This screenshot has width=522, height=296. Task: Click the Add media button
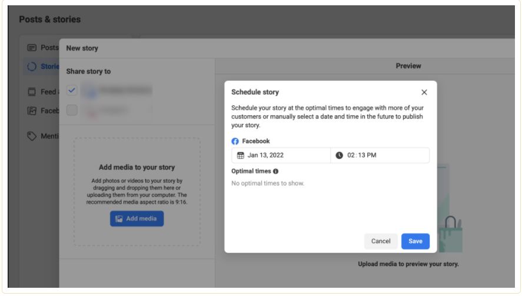(x=137, y=219)
